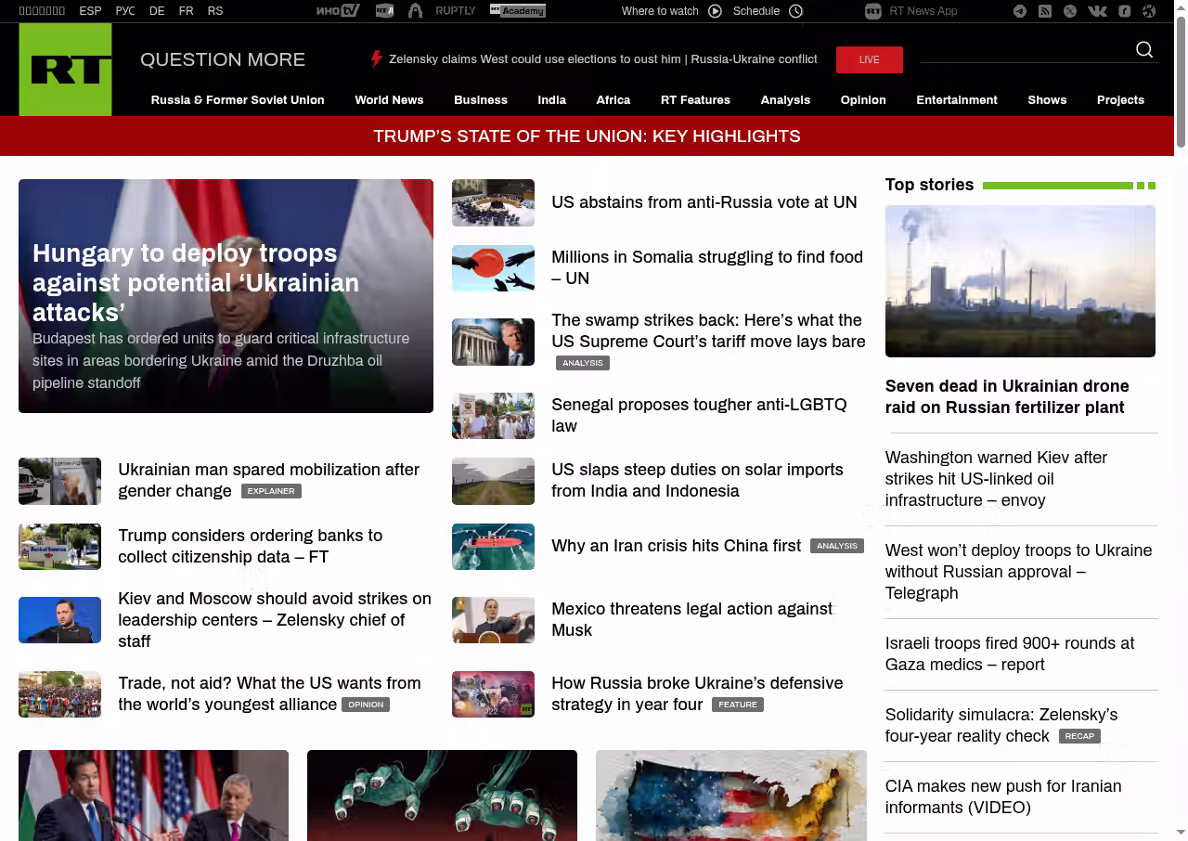Click the Schedule clock icon

795,11
